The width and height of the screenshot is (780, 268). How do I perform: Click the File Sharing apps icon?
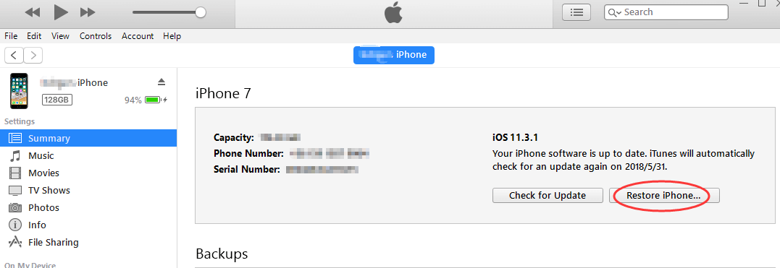pyautogui.click(x=15, y=242)
